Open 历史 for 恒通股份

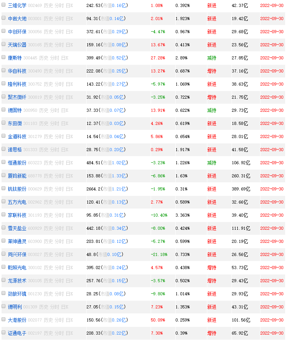pyautogui.click(x=48, y=163)
